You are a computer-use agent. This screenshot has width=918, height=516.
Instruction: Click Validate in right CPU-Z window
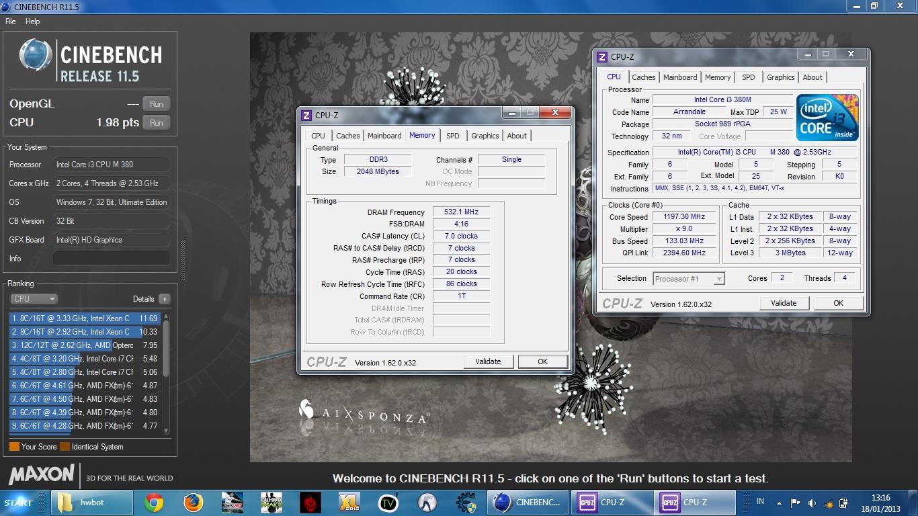784,303
